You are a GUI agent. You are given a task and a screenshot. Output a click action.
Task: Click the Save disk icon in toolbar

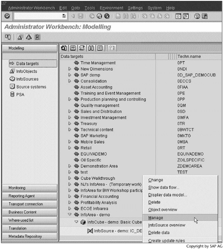coord(81,16)
